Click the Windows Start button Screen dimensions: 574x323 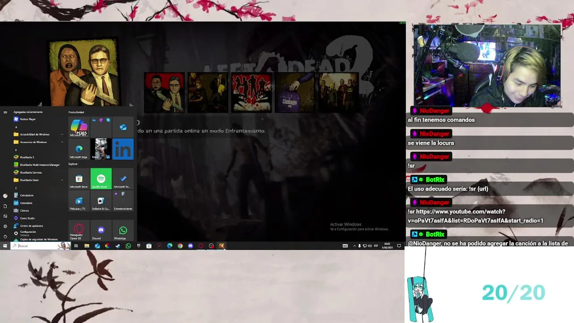click(x=5, y=246)
